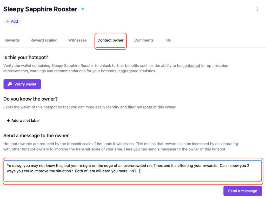The image size is (266, 199).
Task: Click the "Send a message to the owner" heading
Action: point(36,136)
